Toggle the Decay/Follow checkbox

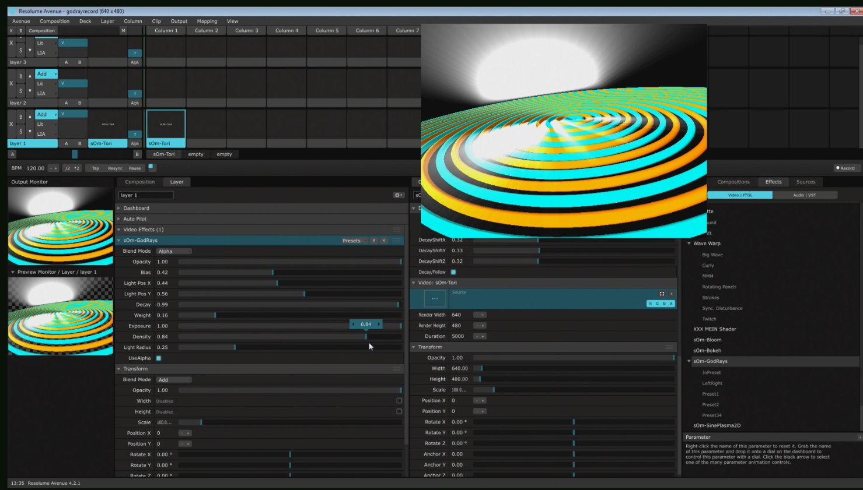pos(453,272)
